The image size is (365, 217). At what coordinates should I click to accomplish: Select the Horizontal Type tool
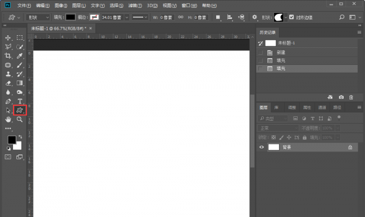(20, 101)
